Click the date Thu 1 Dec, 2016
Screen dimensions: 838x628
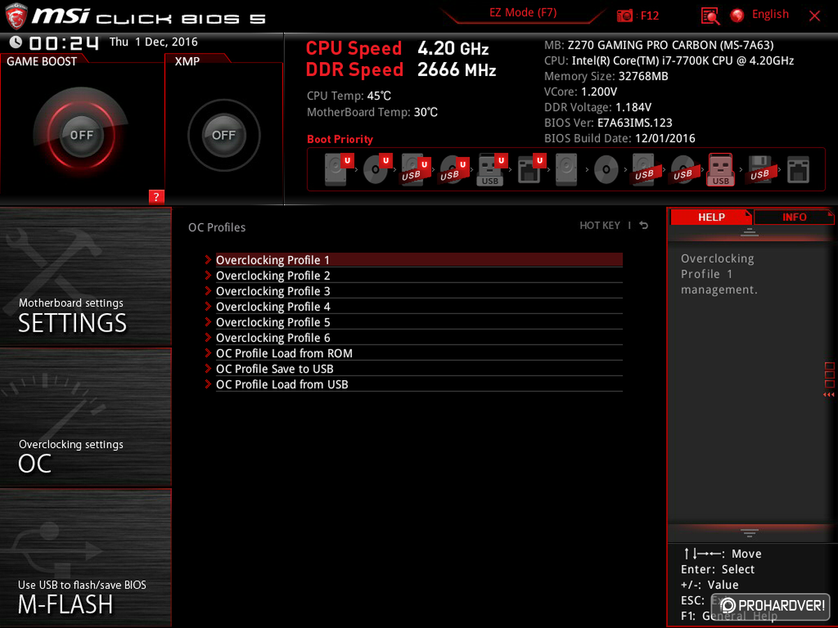(x=154, y=42)
